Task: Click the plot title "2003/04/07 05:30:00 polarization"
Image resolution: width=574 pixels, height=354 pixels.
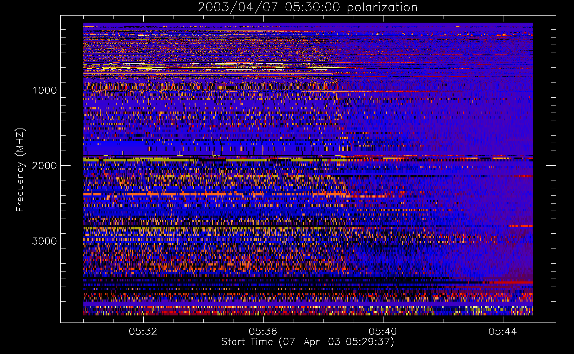Action: click(x=308, y=7)
